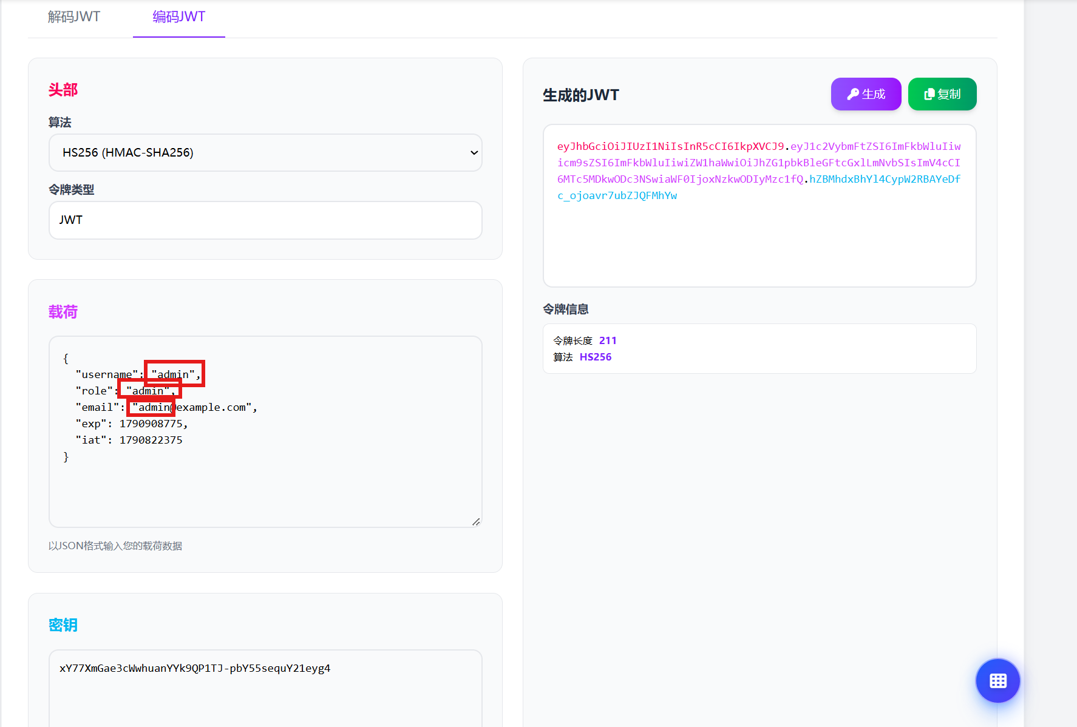Click the HS256 value in 令牌信息

[596, 357]
